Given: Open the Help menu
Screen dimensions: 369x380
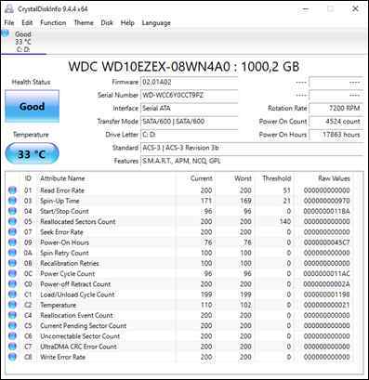Looking at the screenshot, I should click(x=127, y=22).
